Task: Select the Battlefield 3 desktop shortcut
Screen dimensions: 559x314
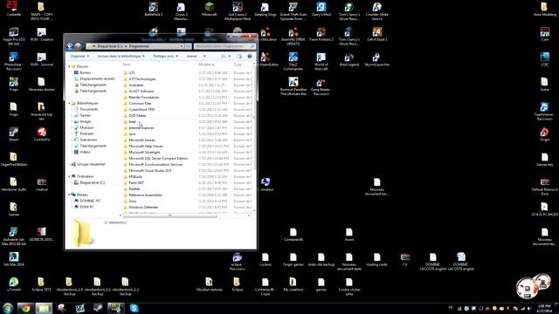Action: pyautogui.click(x=154, y=10)
